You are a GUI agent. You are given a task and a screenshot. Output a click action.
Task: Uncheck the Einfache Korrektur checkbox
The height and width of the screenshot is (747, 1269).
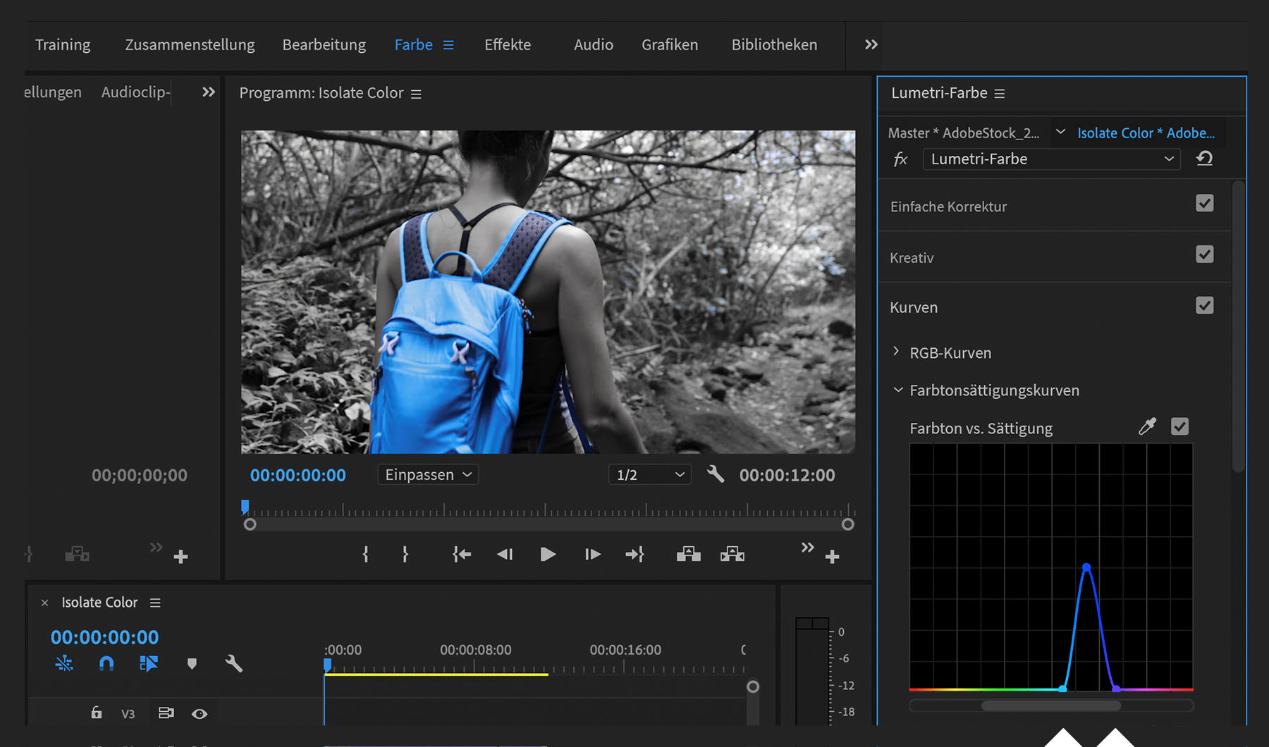(x=1204, y=204)
